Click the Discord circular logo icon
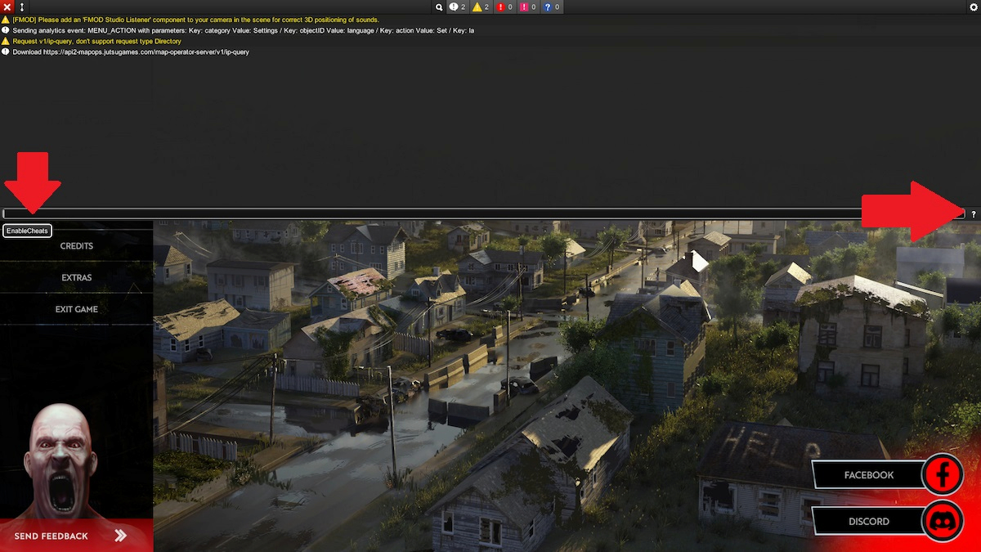 point(943,521)
